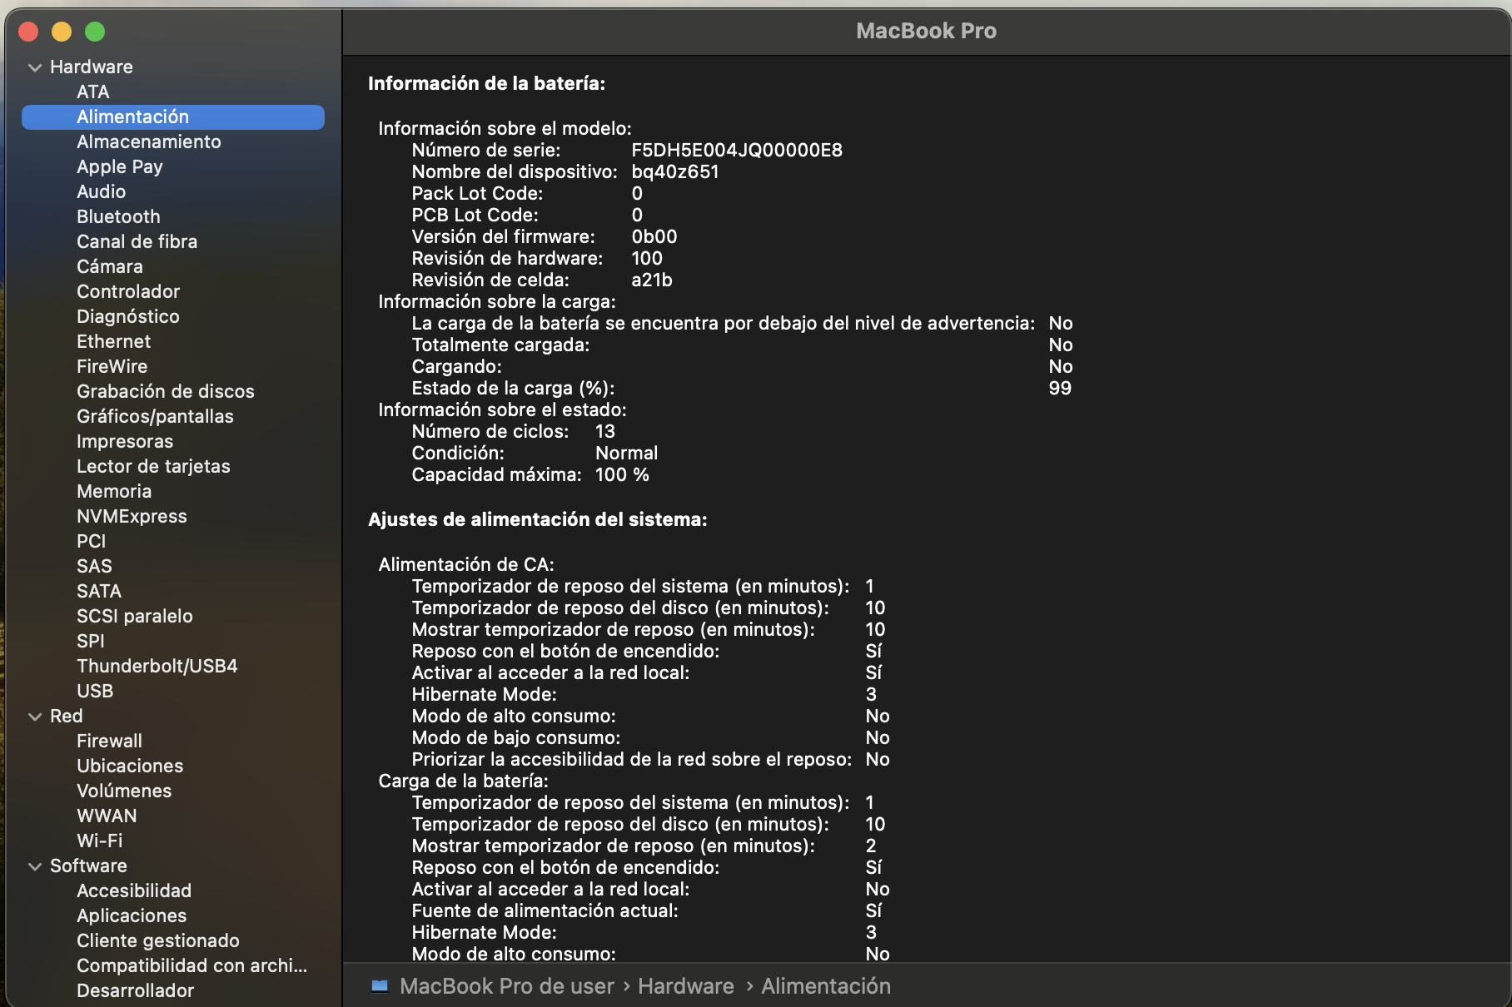Click cycle count value 13
Screen dimensions: 1512x1007
click(x=605, y=431)
